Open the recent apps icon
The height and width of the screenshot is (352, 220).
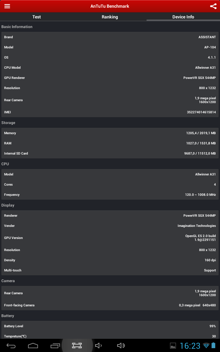point(55,345)
